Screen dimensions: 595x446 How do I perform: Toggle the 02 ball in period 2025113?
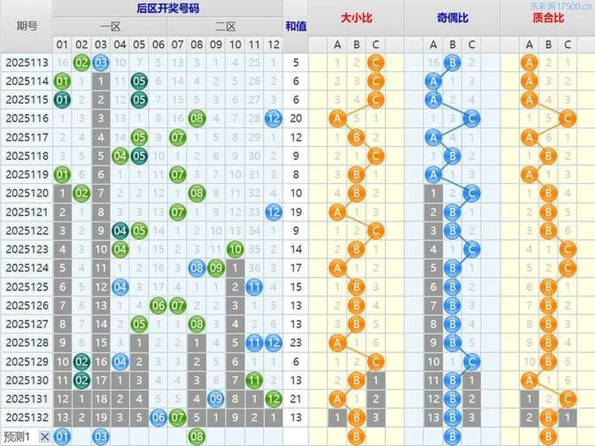click(x=83, y=63)
